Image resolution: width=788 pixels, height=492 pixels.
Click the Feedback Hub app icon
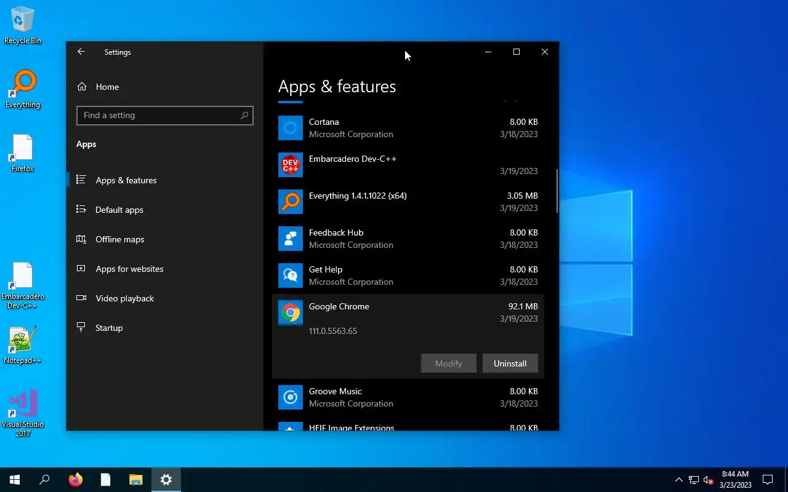click(291, 239)
